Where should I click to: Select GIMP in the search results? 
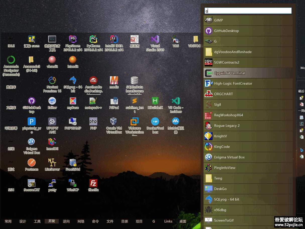click(x=248, y=20)
